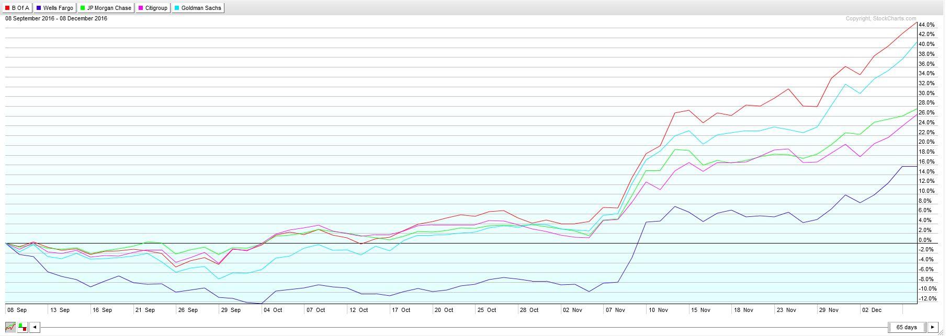Click the date slider track midpoint
This screenshot has width=949, height=336.
pos(464,327)
